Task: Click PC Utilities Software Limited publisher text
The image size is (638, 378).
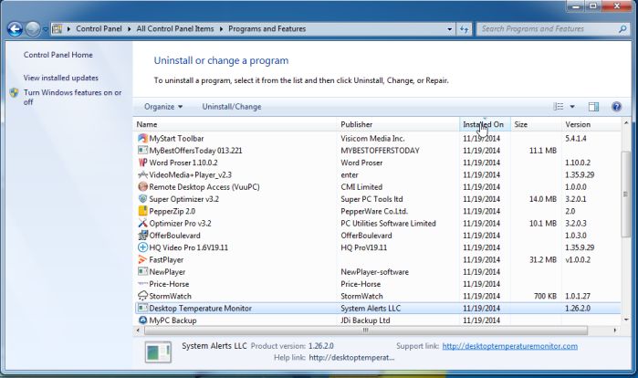Action: pyautogui.click(x=388, y=223)
